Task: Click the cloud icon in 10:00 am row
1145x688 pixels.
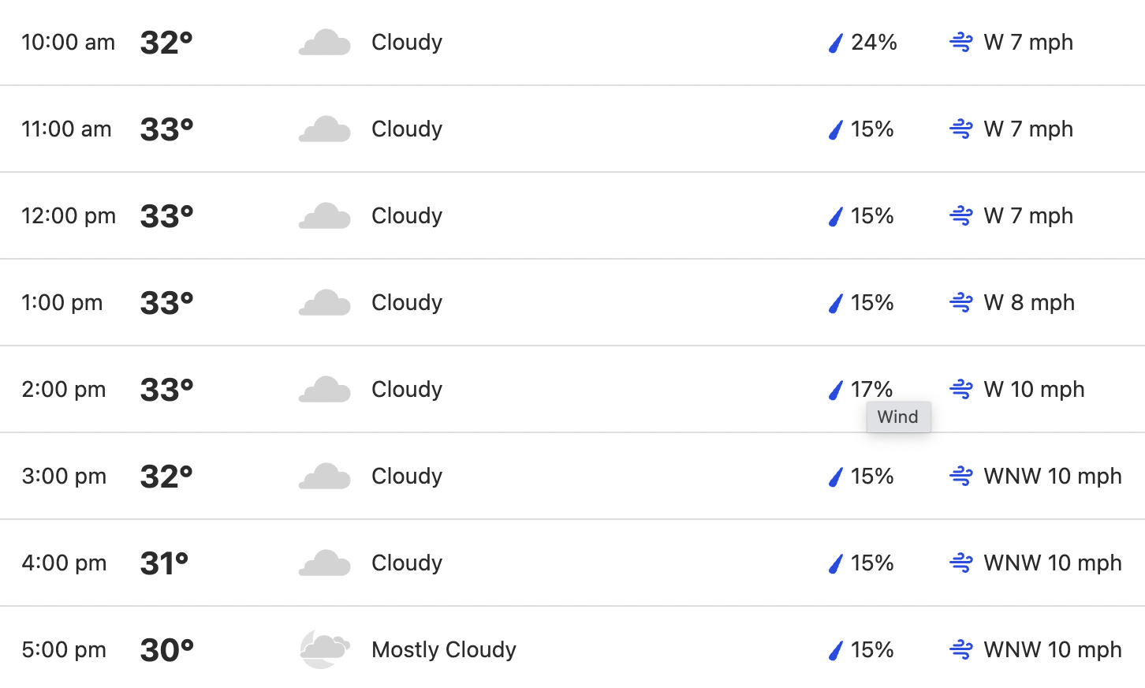Action: [x=324, y=43]
